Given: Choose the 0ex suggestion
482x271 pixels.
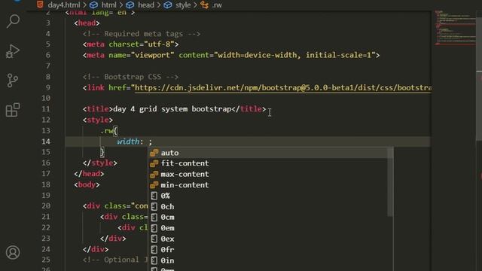Looking at the screenshot, I should pyautogui.click(x=270, y=239).
